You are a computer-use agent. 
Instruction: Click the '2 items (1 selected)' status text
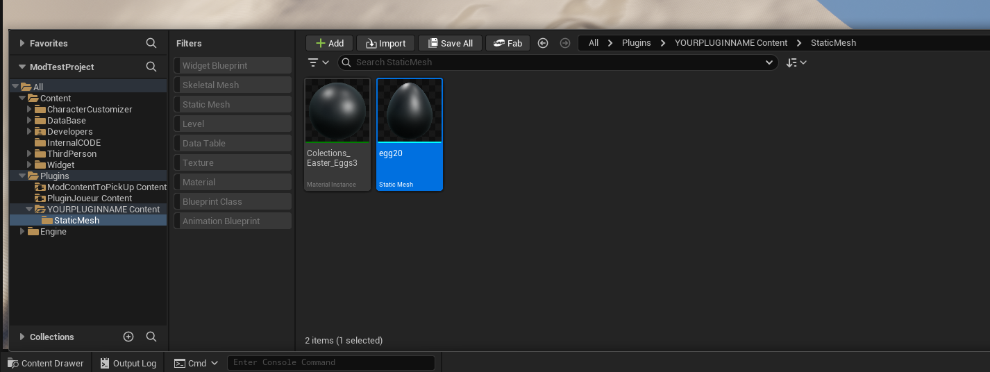pyautogui.click(x=344, y=340)
